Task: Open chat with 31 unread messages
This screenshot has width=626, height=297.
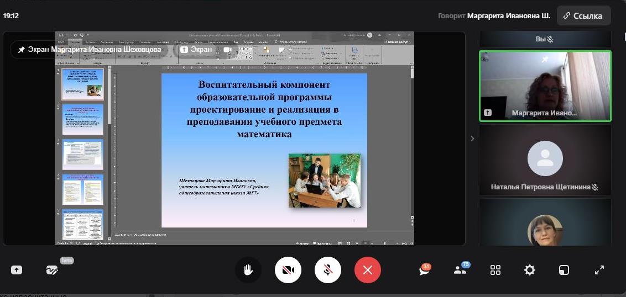Action: [x=425, y=270]
